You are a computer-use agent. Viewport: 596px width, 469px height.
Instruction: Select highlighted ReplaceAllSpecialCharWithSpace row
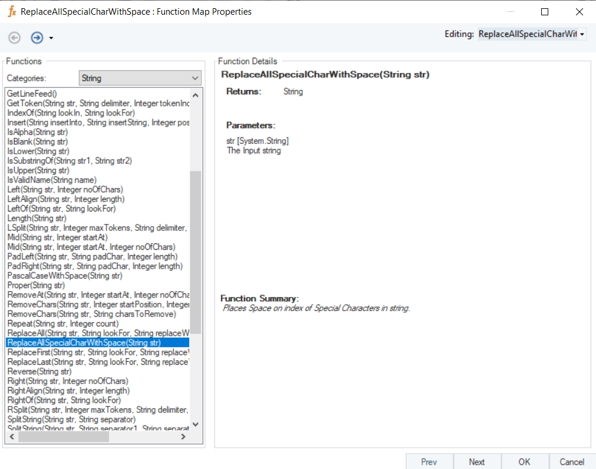(98, 343)
